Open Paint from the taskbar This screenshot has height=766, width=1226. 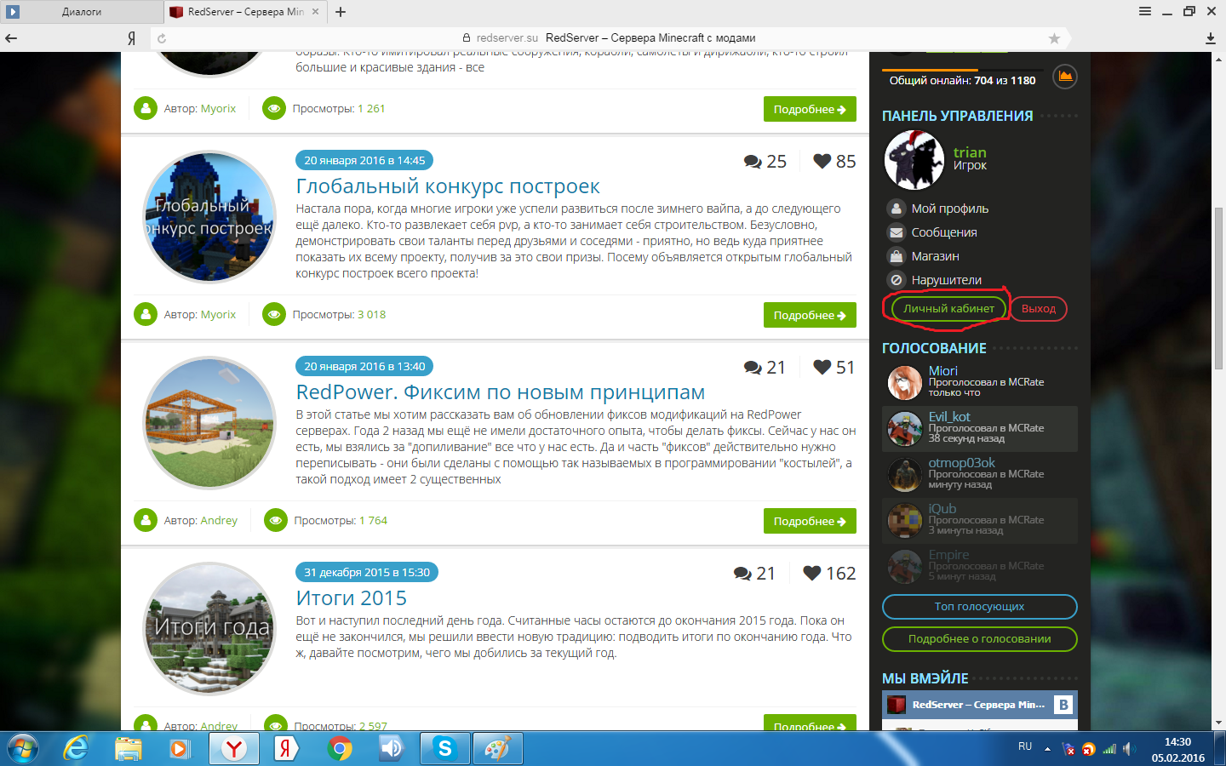[497, 749]
